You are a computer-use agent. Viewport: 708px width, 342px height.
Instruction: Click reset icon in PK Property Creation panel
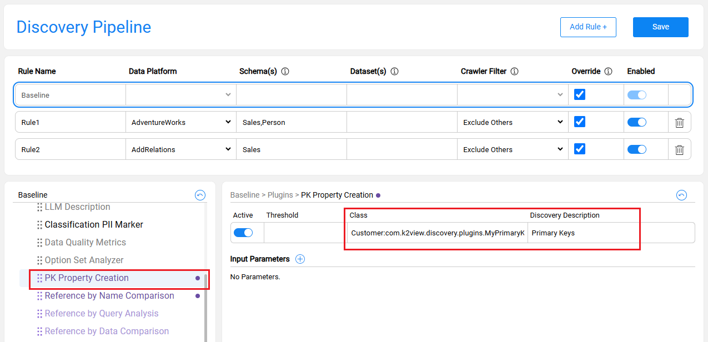(x=681, y=195)
